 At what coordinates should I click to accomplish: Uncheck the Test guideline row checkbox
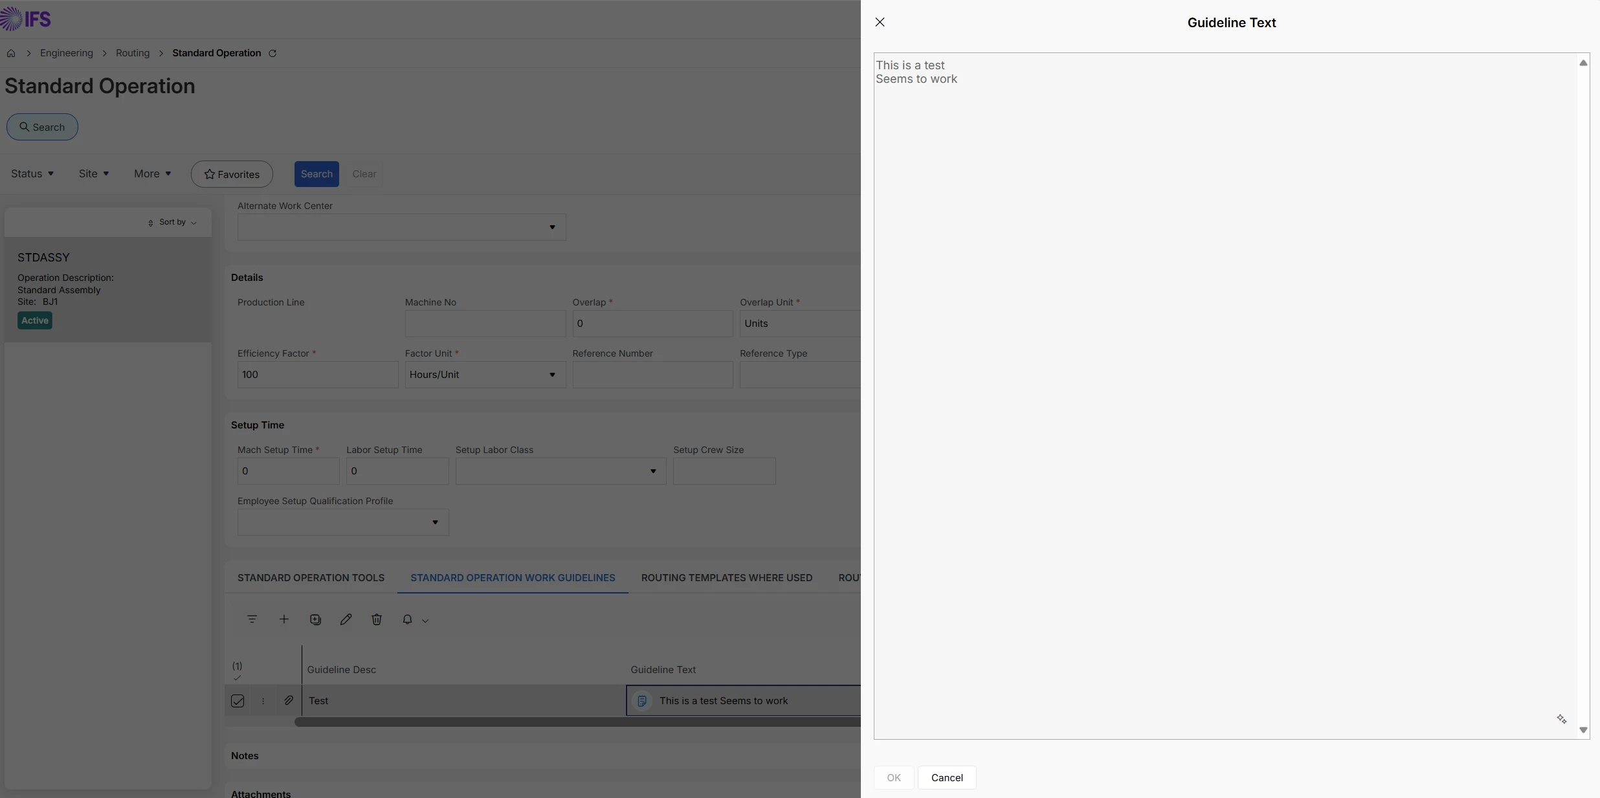238,700
